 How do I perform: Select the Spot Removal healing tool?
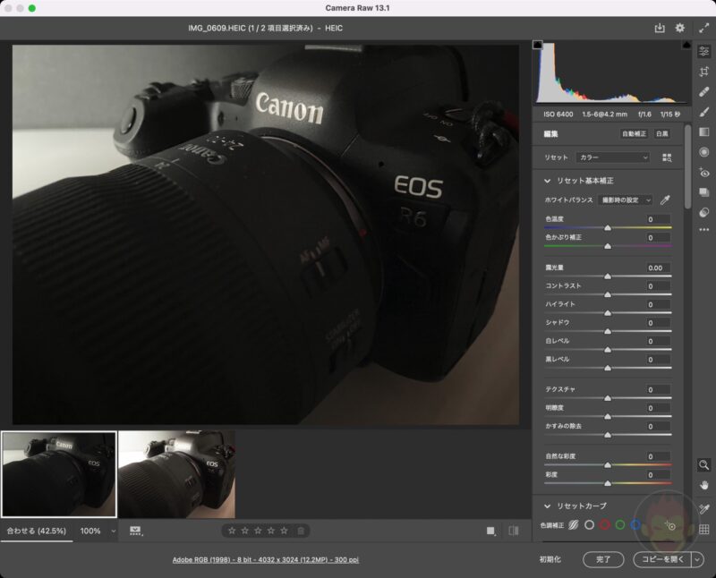point(704,91)
